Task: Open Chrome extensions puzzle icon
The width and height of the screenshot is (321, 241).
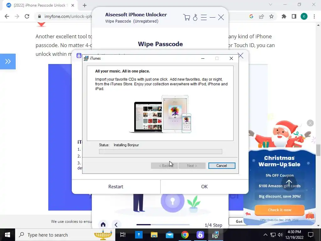Action: point(284,16)
